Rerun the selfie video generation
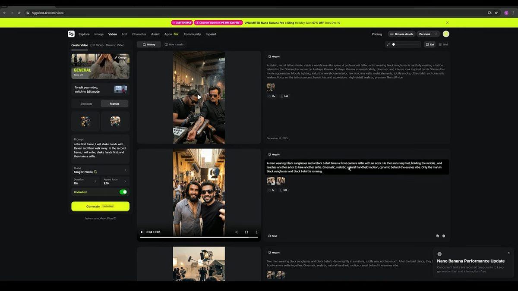 [272, 236]
